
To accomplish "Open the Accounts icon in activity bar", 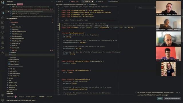I will tap(3, 95).
